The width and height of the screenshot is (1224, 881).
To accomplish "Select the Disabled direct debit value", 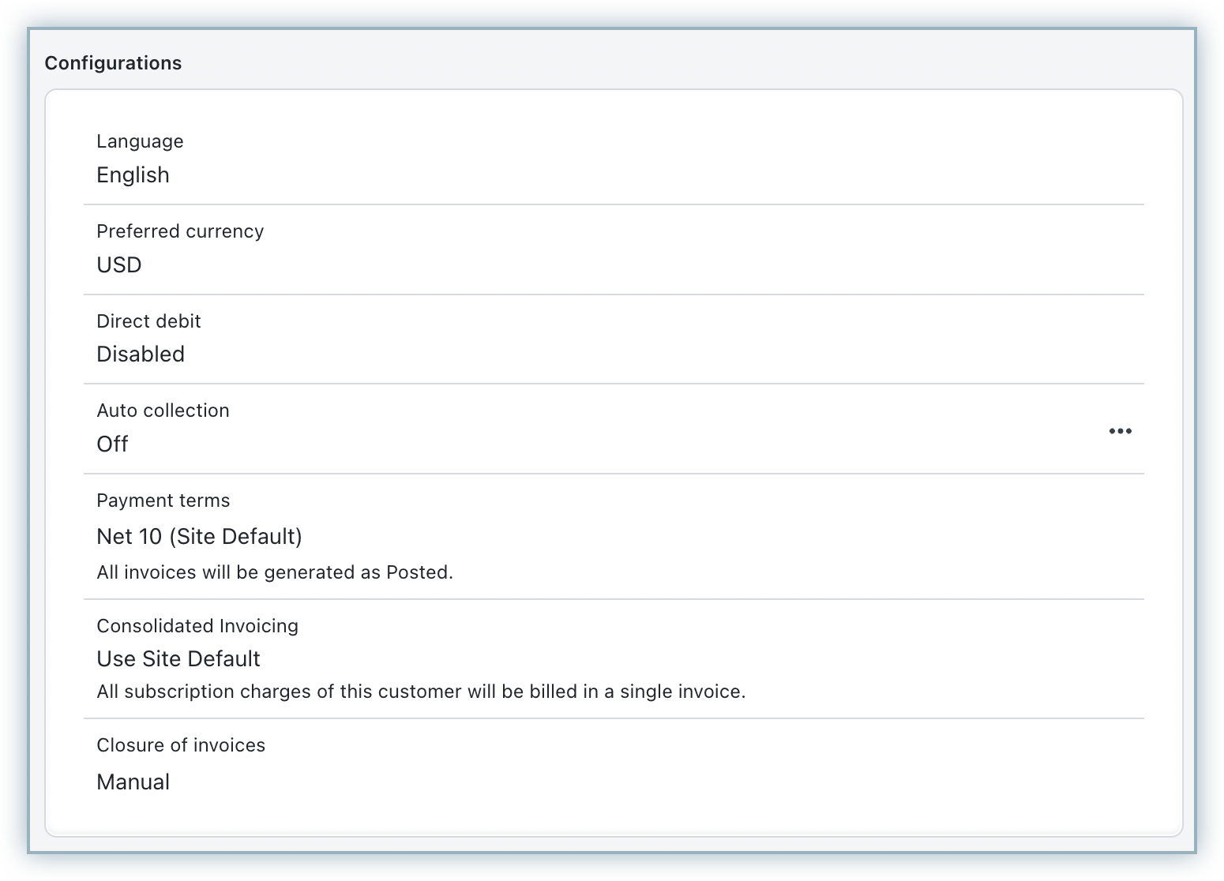I will 141,354.
